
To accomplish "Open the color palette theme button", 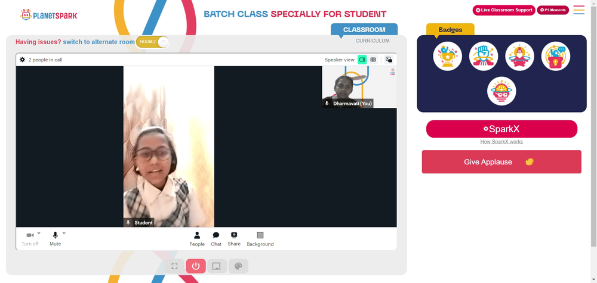I will [x=238, y=266].
